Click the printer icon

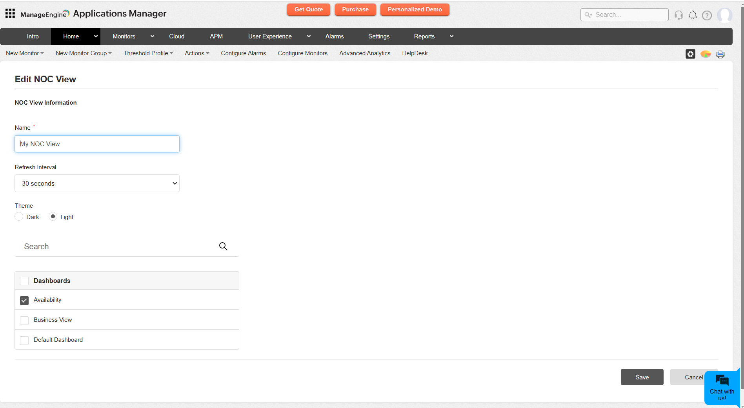tap(720, 54)
